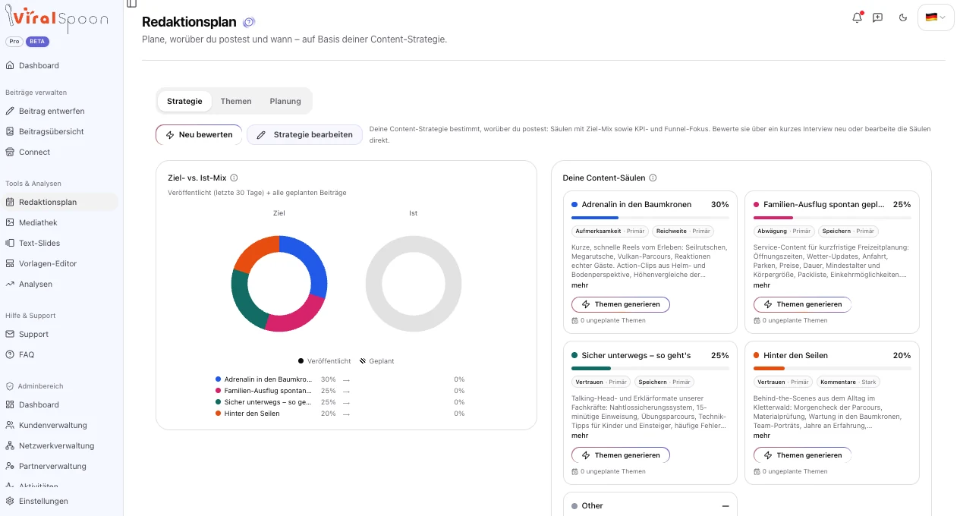Viewport: 960px width, 516px height.
Task: Open Netzwerkverwaltung
Action: pyautogui.click(x=61, y=445)
